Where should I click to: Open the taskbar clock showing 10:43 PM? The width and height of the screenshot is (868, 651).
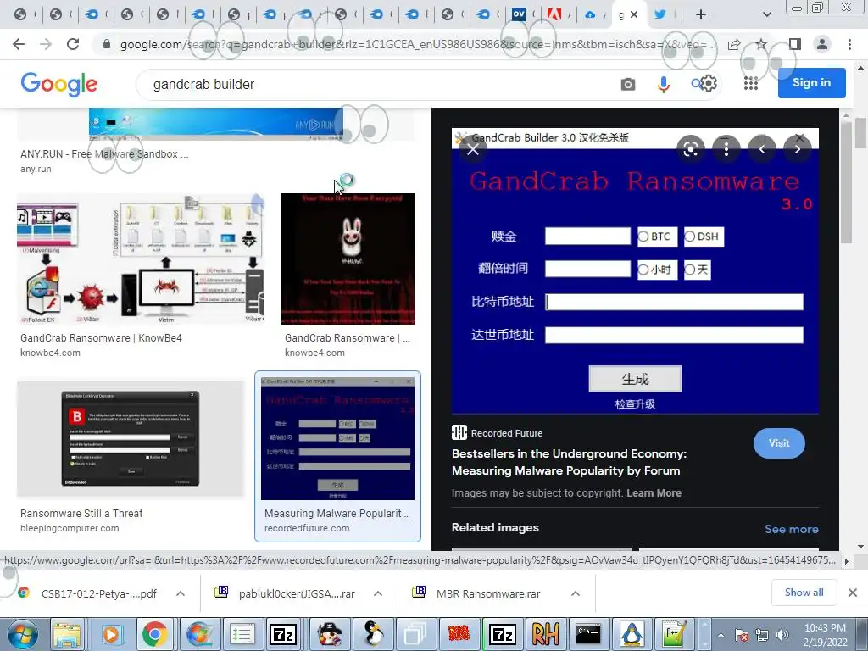826,635
